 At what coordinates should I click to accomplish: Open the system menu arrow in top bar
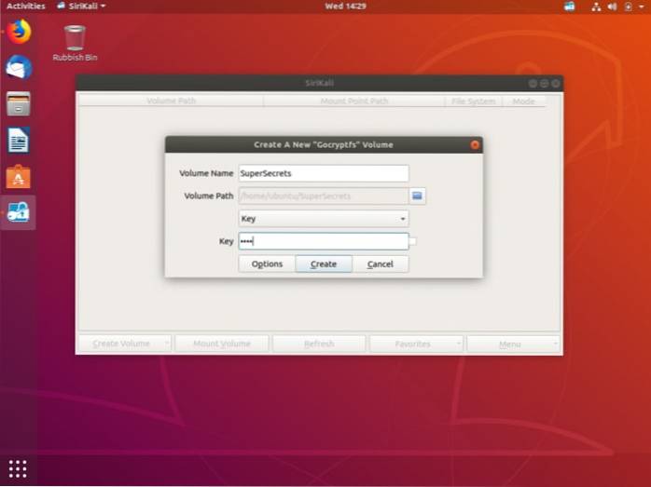(642, 7)
